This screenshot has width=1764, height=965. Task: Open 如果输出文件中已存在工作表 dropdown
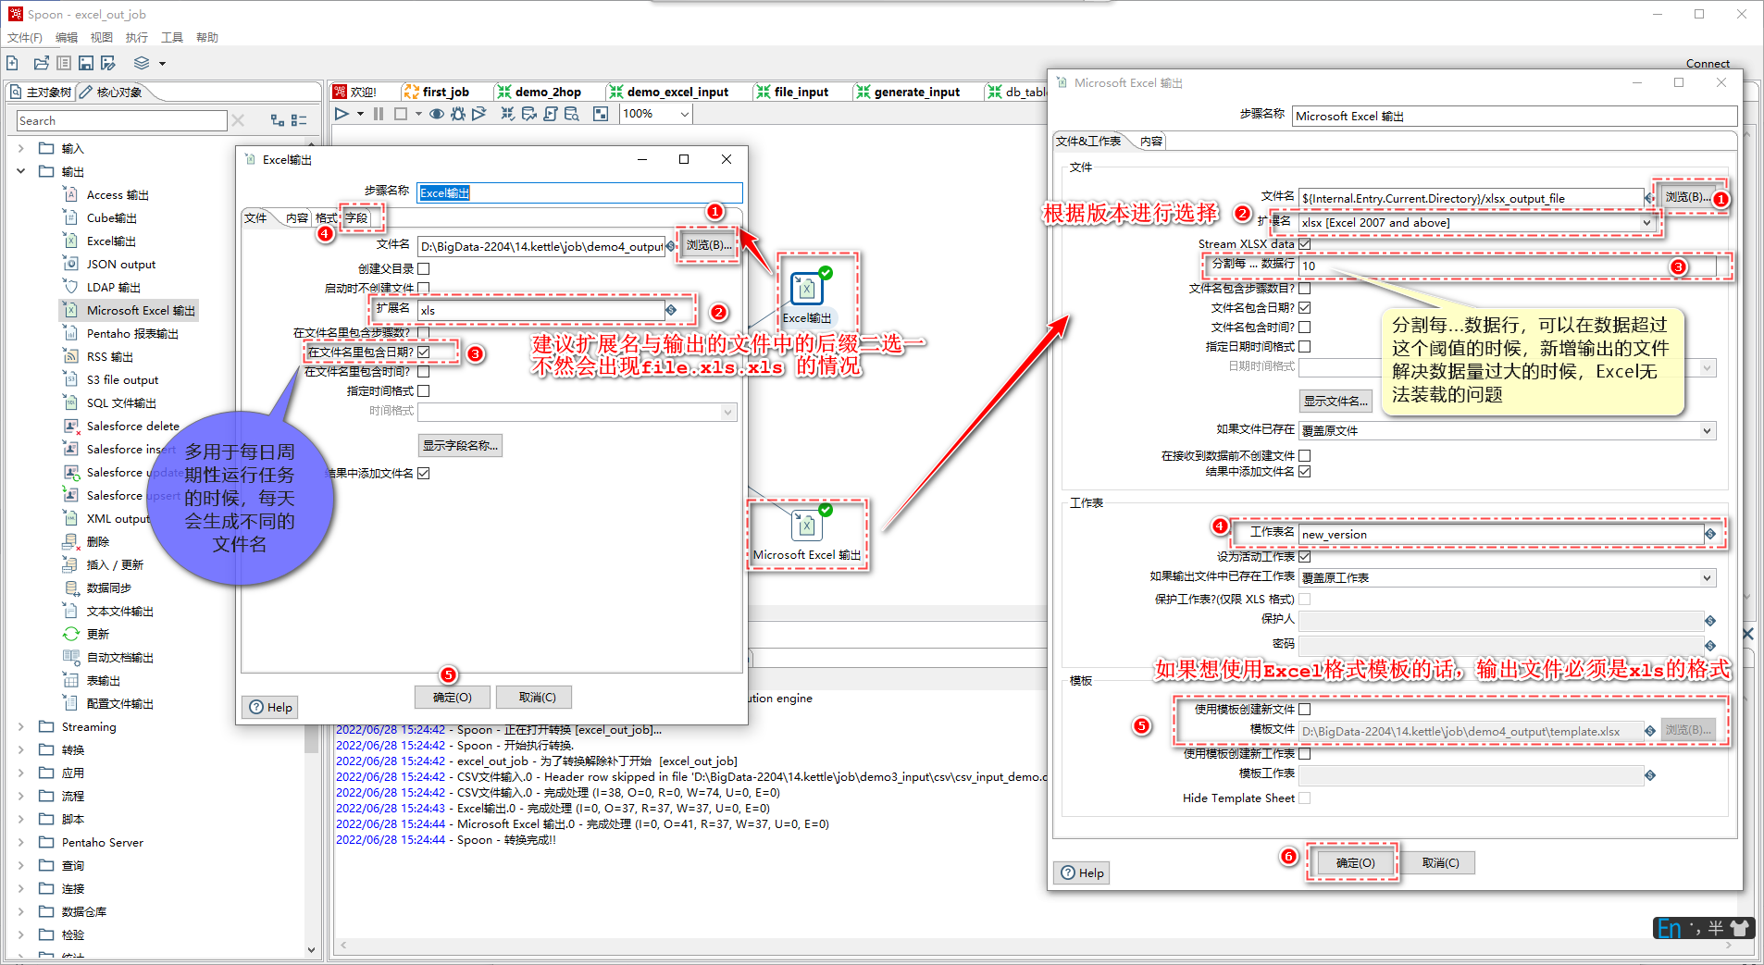(x=1708, y=577)
